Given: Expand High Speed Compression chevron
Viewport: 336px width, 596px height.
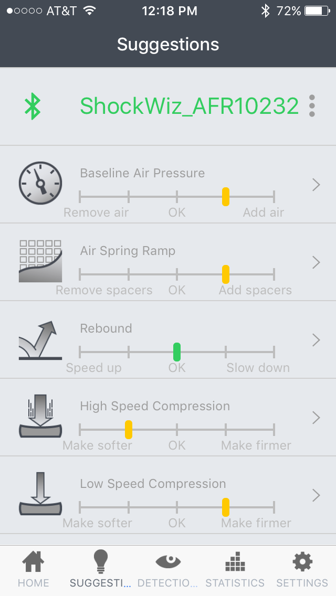Looking at the screenshot, I should [316, 418].
